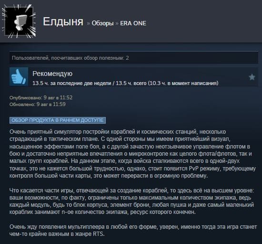The image size is (262, 244).
Task: Click the final multiplayer paragraph
Action: click(133, 230)
